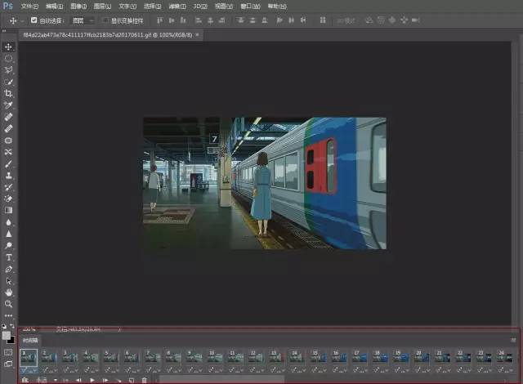Viewport: 523px width, 384px height.
Task: Enable the 显示变换控件 checkbox
Action: [105, 20]
